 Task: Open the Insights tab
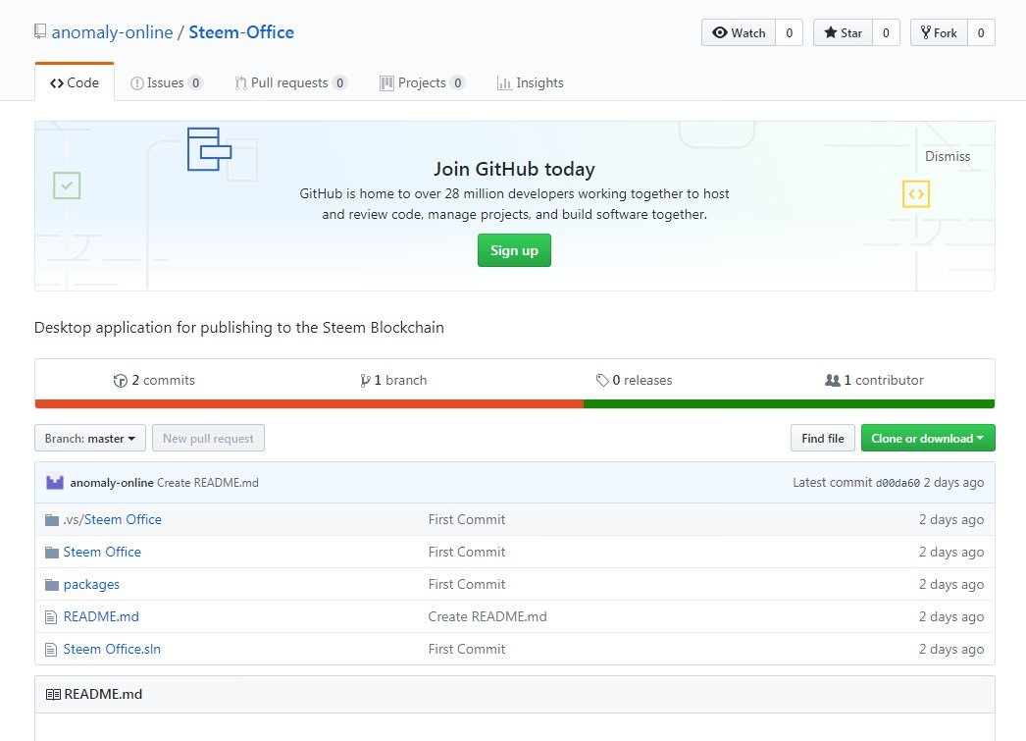tap(530, 82)
